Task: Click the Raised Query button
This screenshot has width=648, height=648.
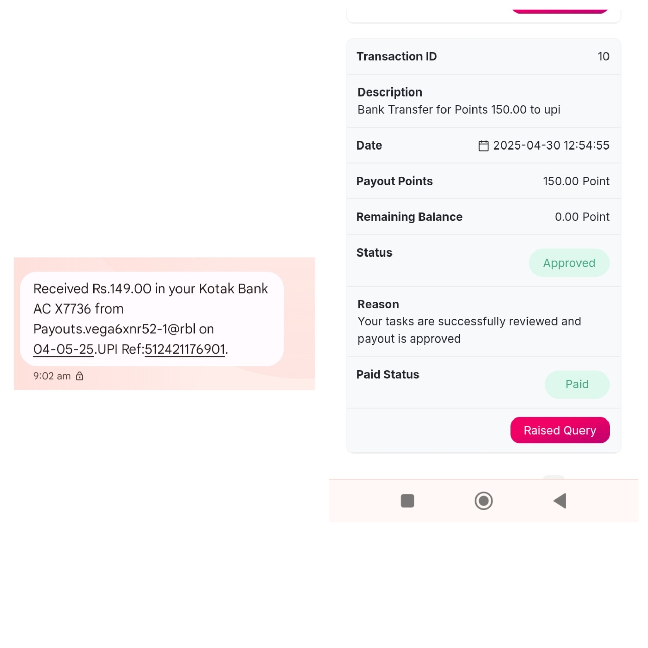Action: (x=560, y=430)
